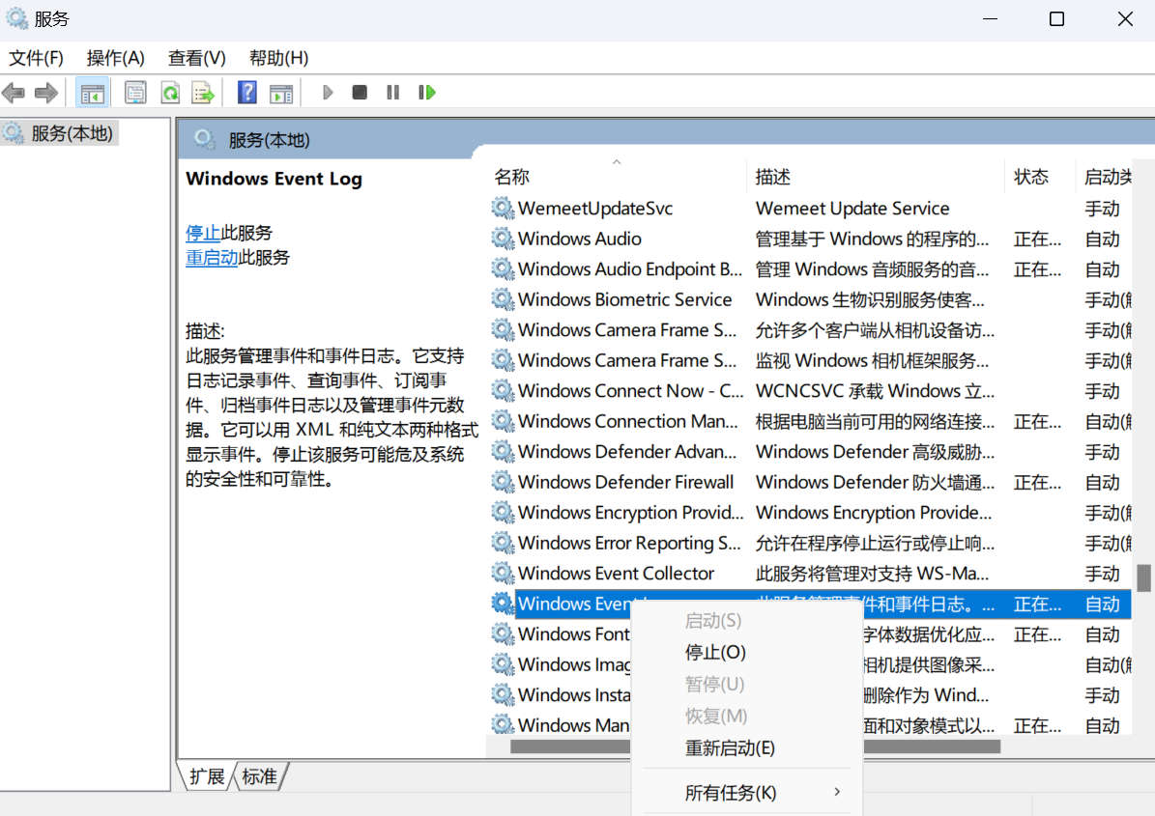Click the description 'Windows Defender 高级威胁...'
1155x816 pixels.
tap(875, 451)
